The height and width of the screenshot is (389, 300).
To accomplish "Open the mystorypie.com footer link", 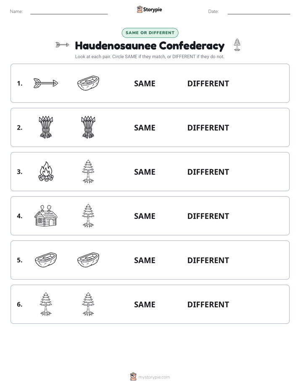I will click(x=154, y=377).
